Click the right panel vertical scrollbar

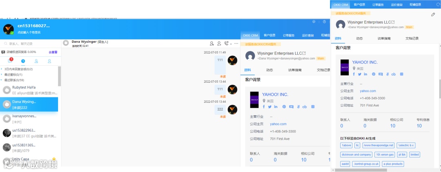(440, 89)
